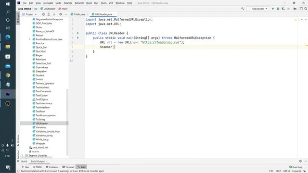This screenshot has width=308, height=173.
Task: Open Mail app in taskbar
Action: tap(8, 66)
